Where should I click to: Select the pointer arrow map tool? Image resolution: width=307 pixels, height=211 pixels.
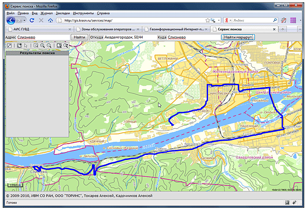click(x=26, y=46)
